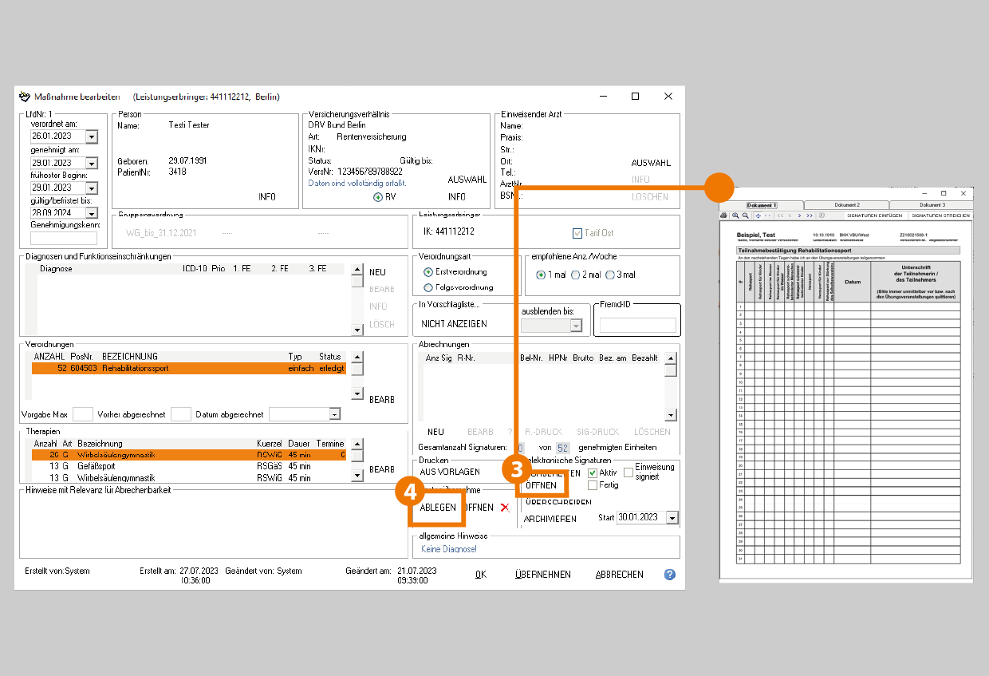Click the FremdID input field
Screen dimensions: 989x676
point(637,325)
